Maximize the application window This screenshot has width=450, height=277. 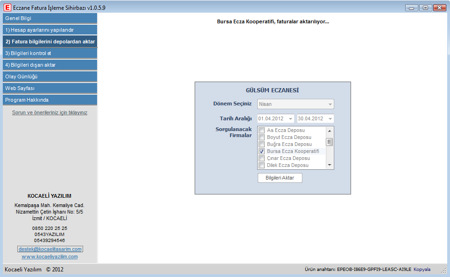click(425, 8)
